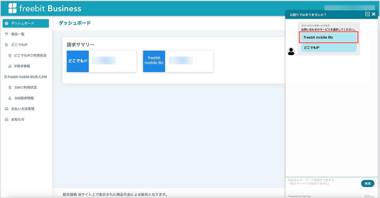Click the お困りではありませんか？ chat title
This screenshot has height=198, width=380.
click(x=308, y=15)
